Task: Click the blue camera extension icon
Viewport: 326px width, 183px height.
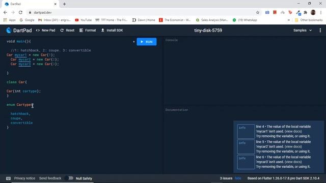Action: click(267, 12)
